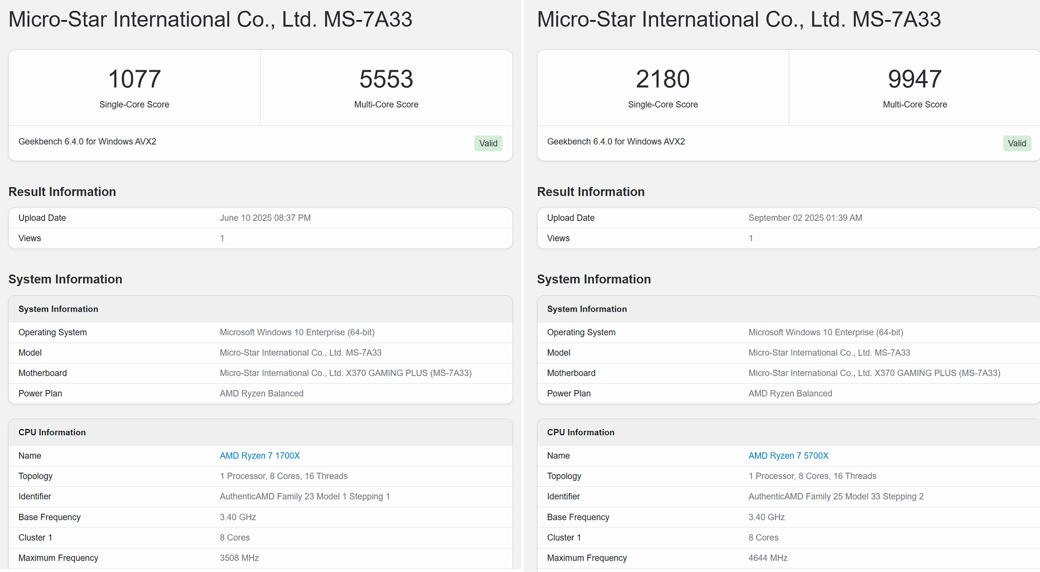Click the Valid badge next to score 9947
Screen dimensions: 1040x572
tap(1017, 143)
